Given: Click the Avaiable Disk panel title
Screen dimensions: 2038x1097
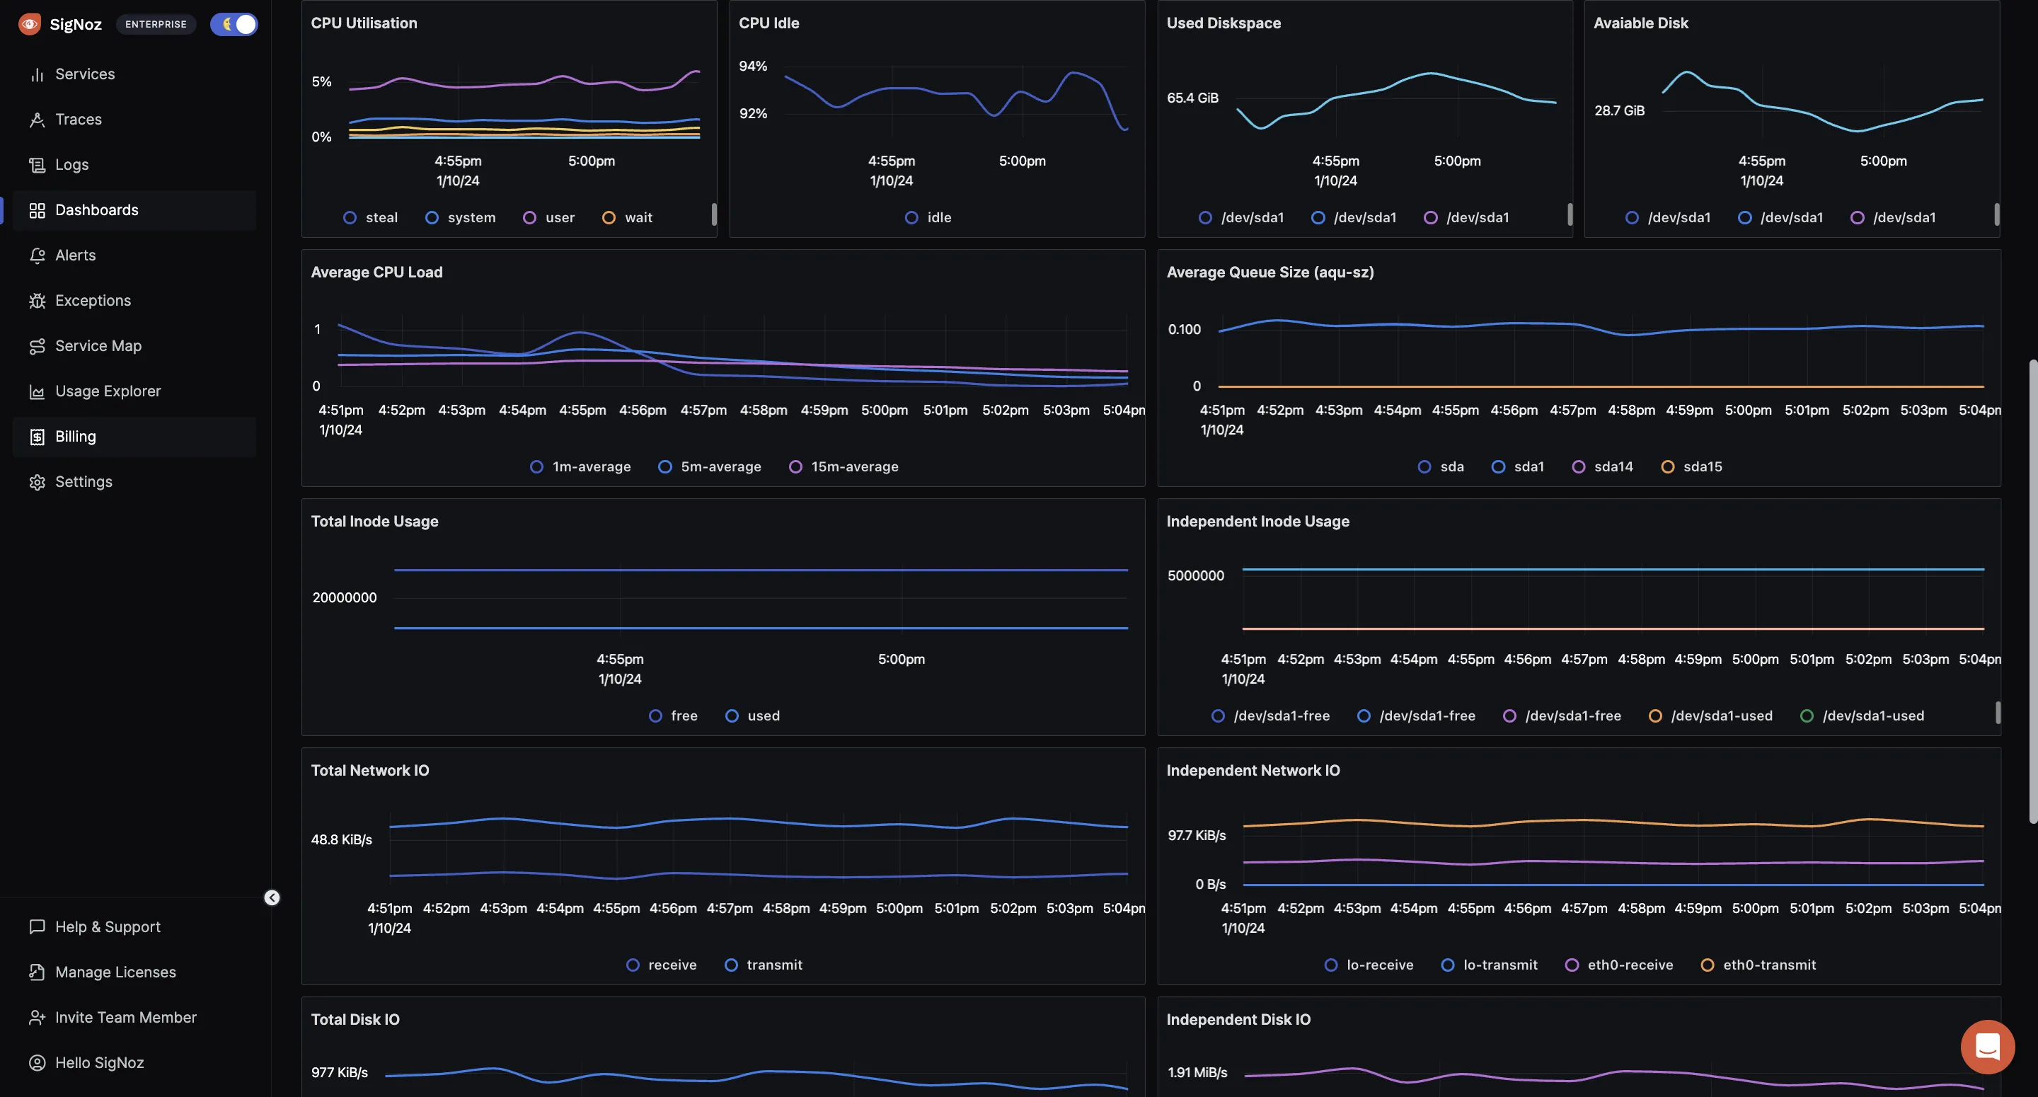Looking at the screenshot, I should tap(1641, 24).
